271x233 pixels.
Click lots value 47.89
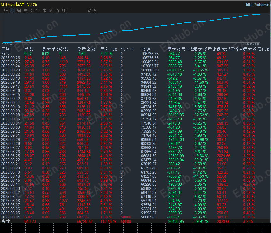pos(29,115)
